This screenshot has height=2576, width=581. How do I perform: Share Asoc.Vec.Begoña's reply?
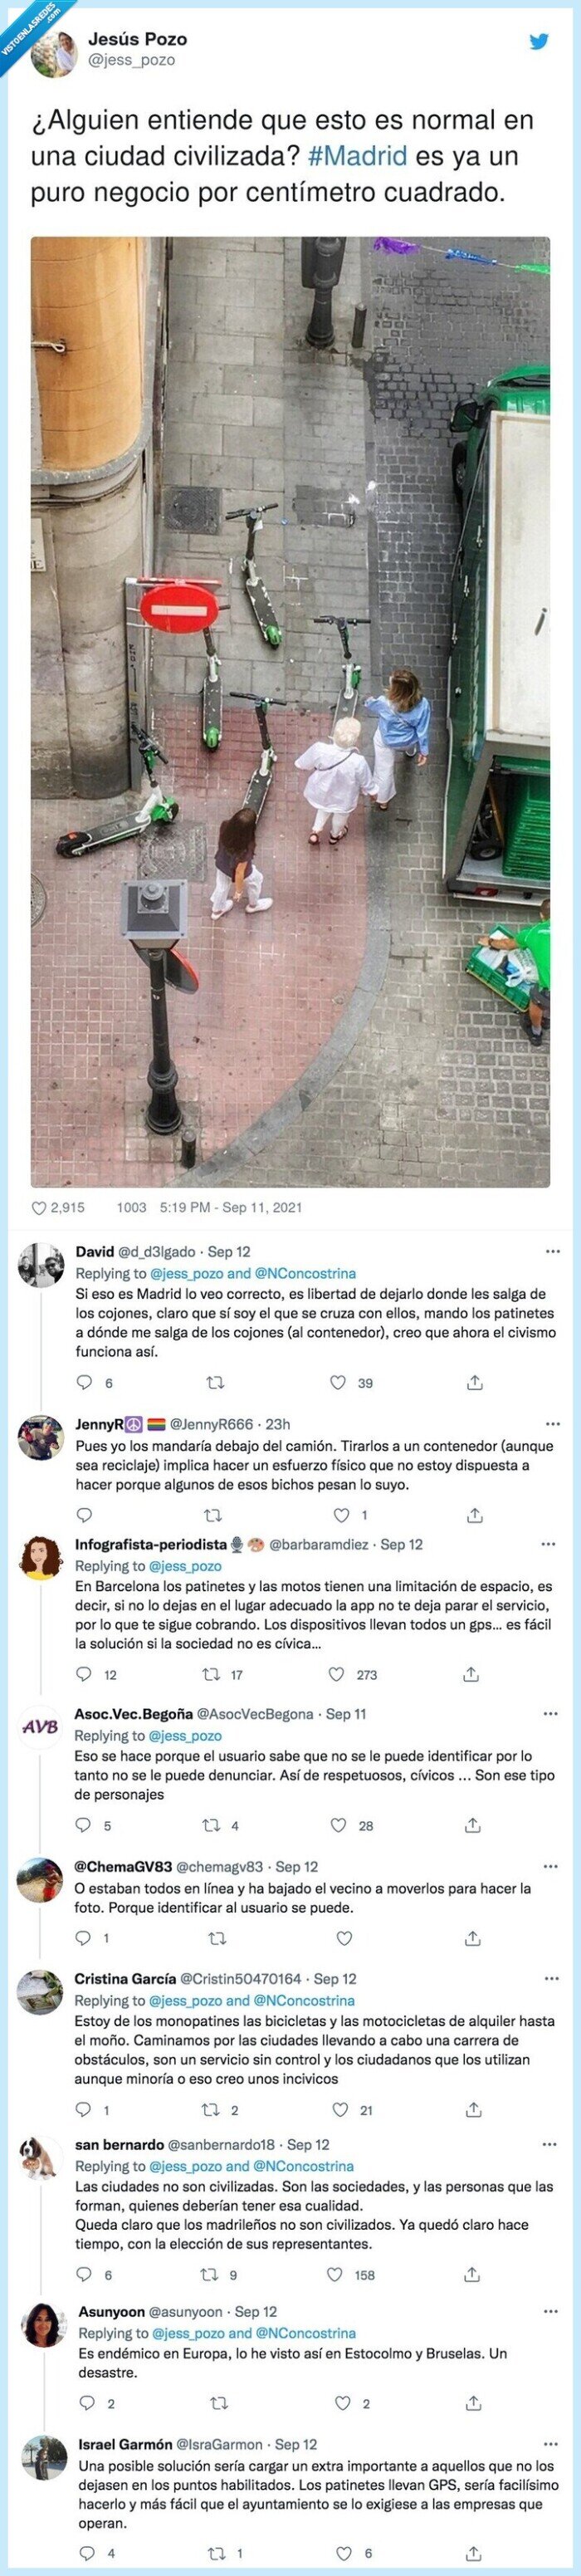coord(472,1825)
